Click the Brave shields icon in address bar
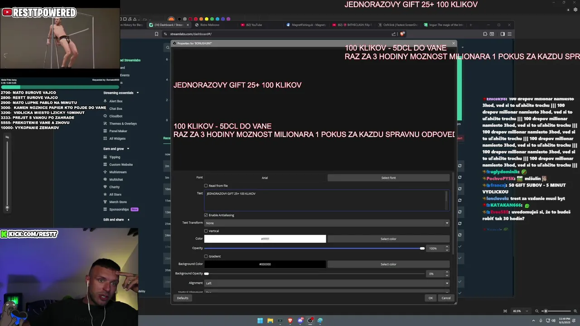 402,34
